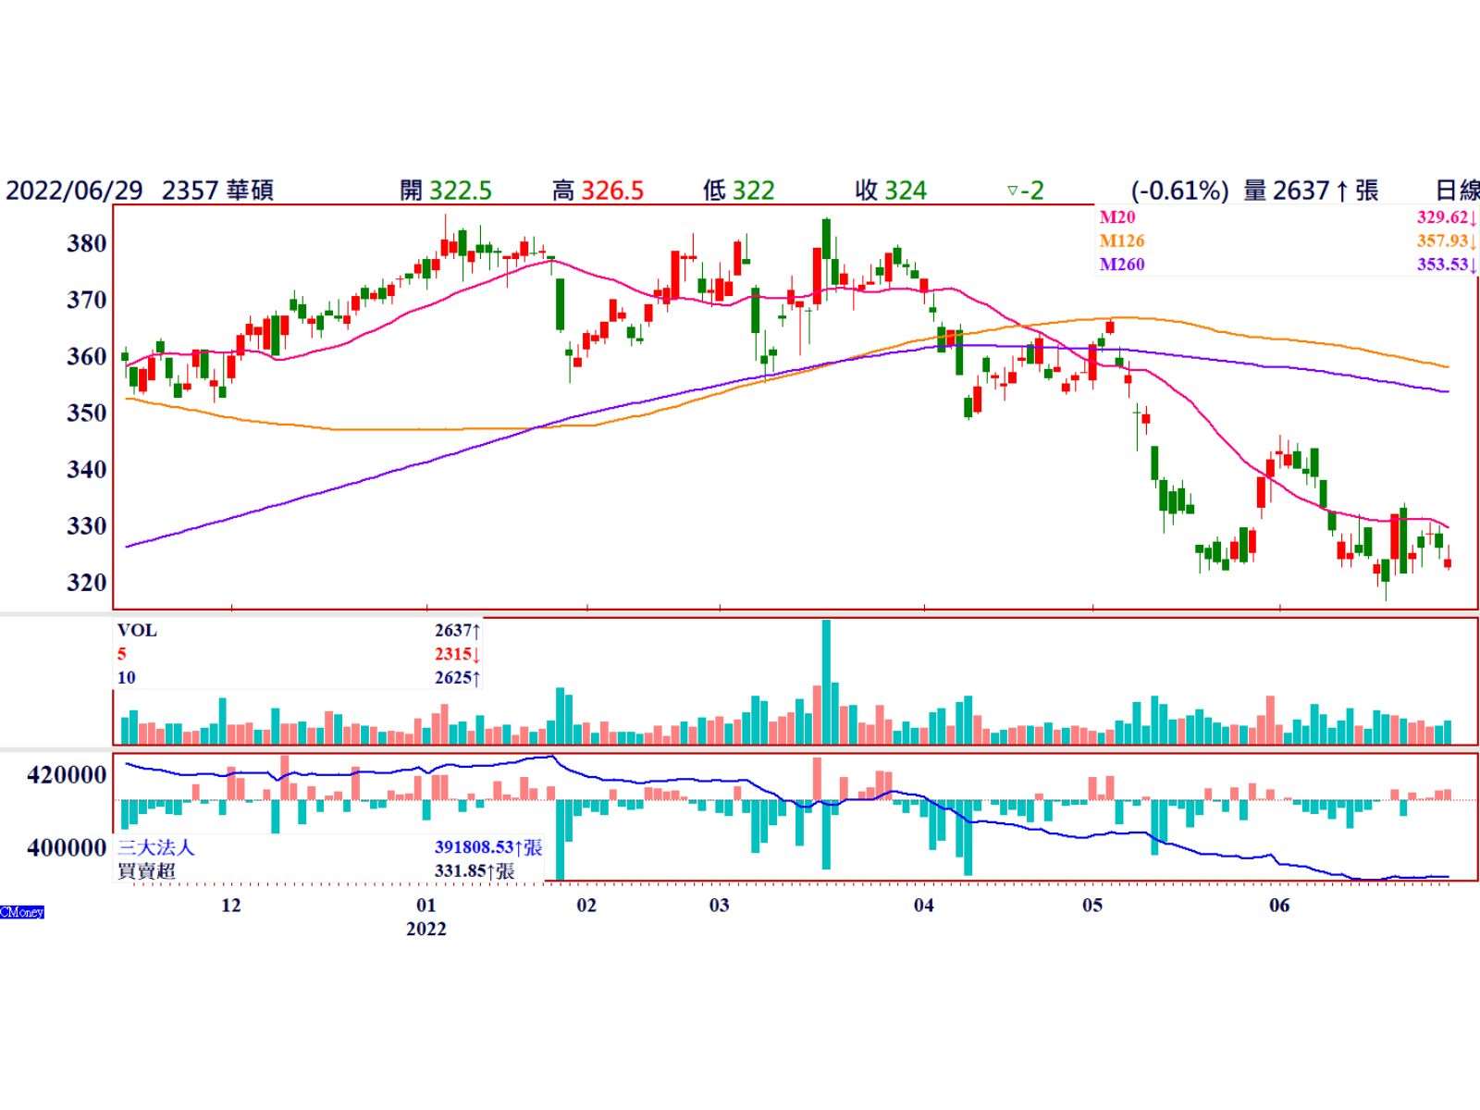Click the closing price 收 324
Screen dimensions: 1480x1110
891,191
